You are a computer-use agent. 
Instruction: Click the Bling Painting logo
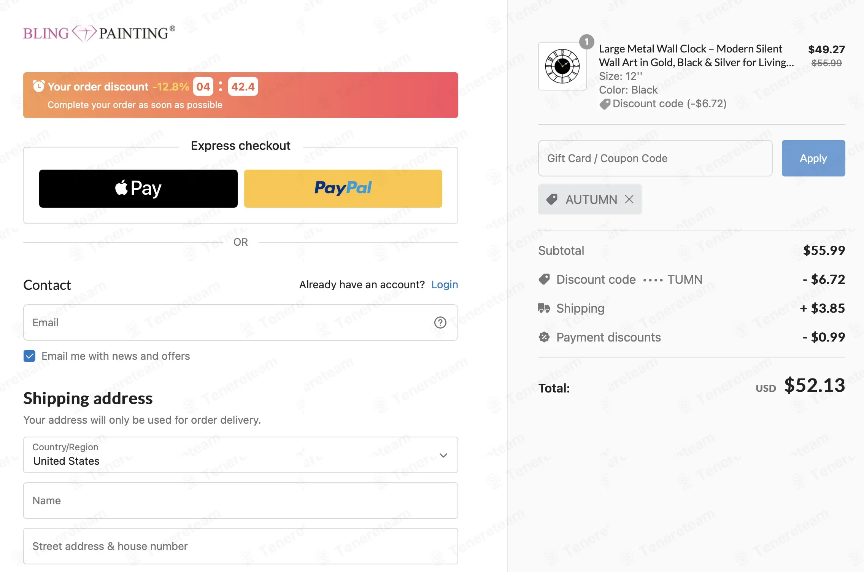99,33
